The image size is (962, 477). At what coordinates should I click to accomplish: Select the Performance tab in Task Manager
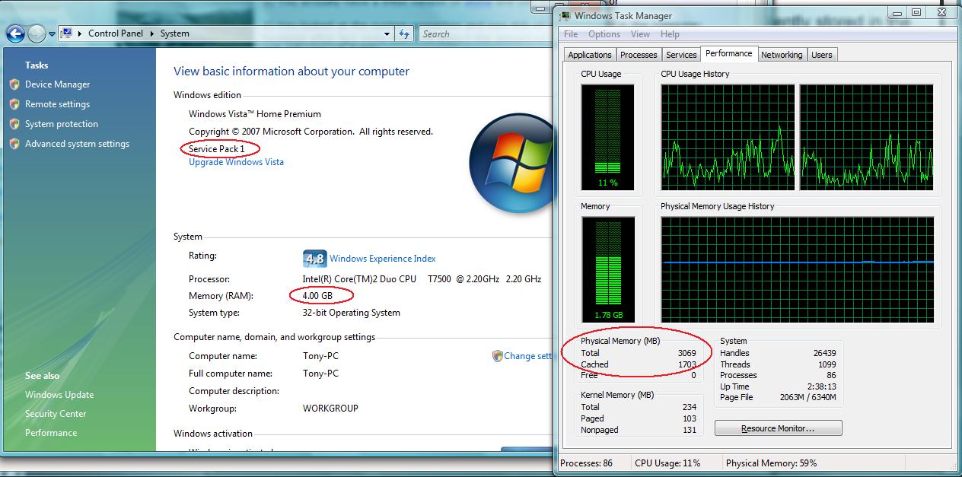[729, 53]
